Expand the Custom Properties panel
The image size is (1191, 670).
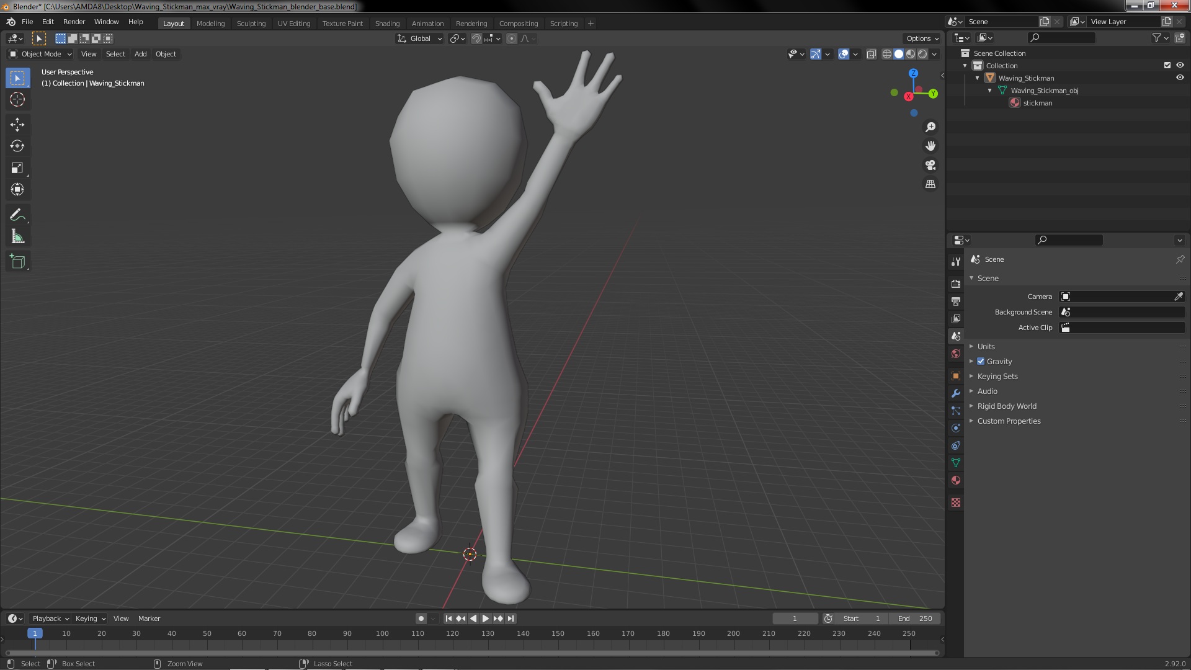(x=1009, y=421)
